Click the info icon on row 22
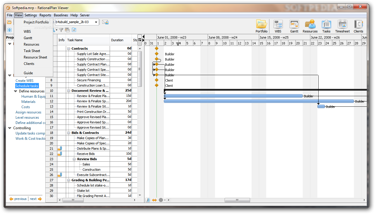The width and height of the screenshot is (375, 214). [60, 154]
